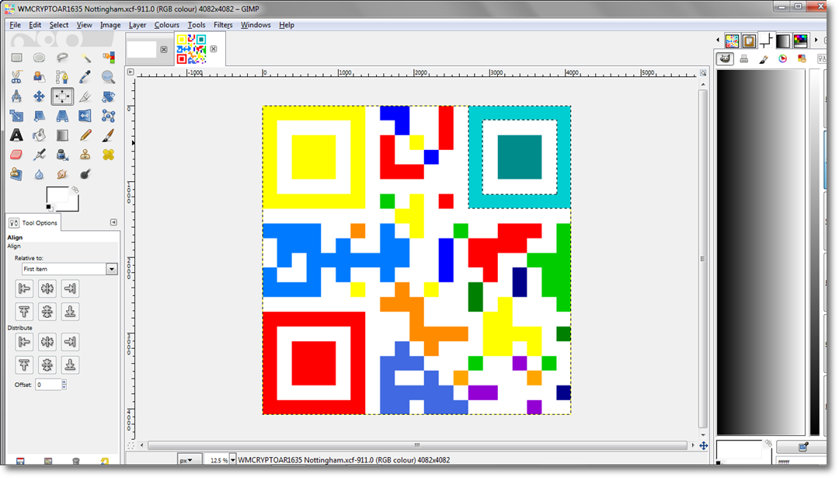This screenshot has width=839, height=478.
Task: Activate the Fuzzy Select magic wand
Action: (x=85, y=58)
